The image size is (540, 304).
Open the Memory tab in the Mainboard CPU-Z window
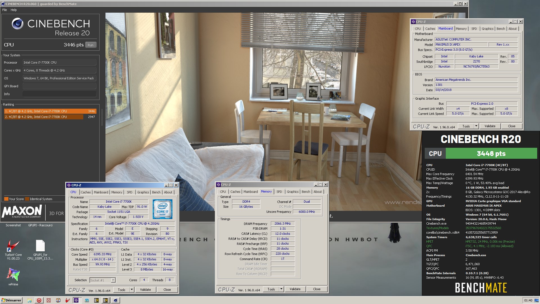461,29
